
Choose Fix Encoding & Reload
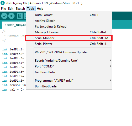(x=69, y=27)
